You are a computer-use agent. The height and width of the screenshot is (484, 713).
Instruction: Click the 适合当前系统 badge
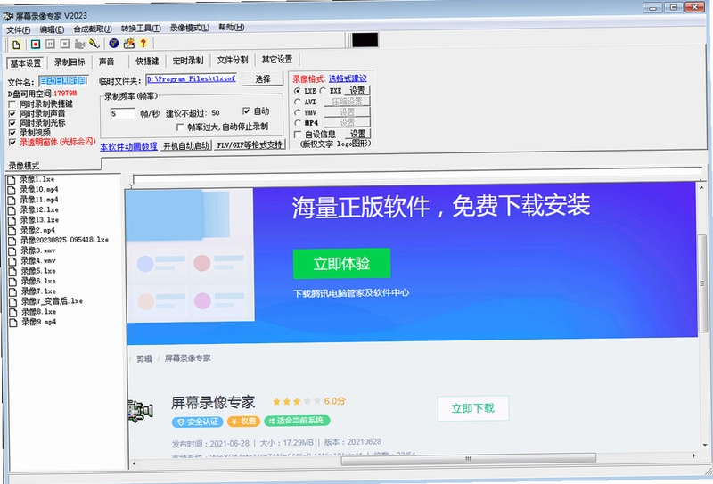coord(297,421)
